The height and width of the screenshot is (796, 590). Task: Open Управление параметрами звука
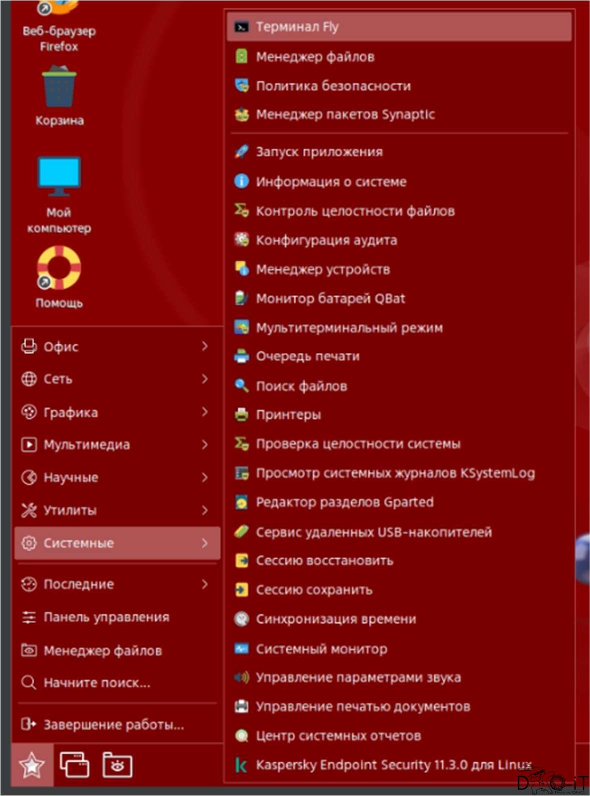(x=358, y=677)
